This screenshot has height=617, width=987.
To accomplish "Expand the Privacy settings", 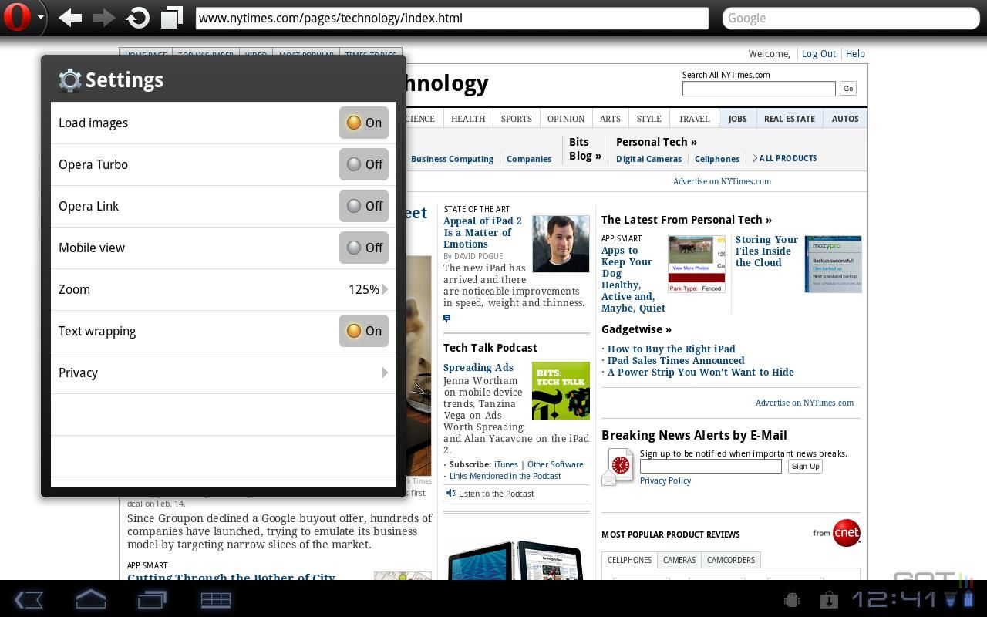I will point(224,373).
